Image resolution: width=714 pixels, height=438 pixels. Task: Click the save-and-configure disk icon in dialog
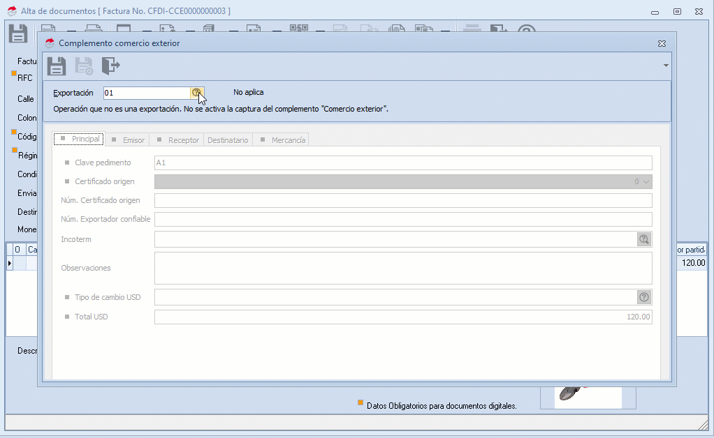coord(84,66)
